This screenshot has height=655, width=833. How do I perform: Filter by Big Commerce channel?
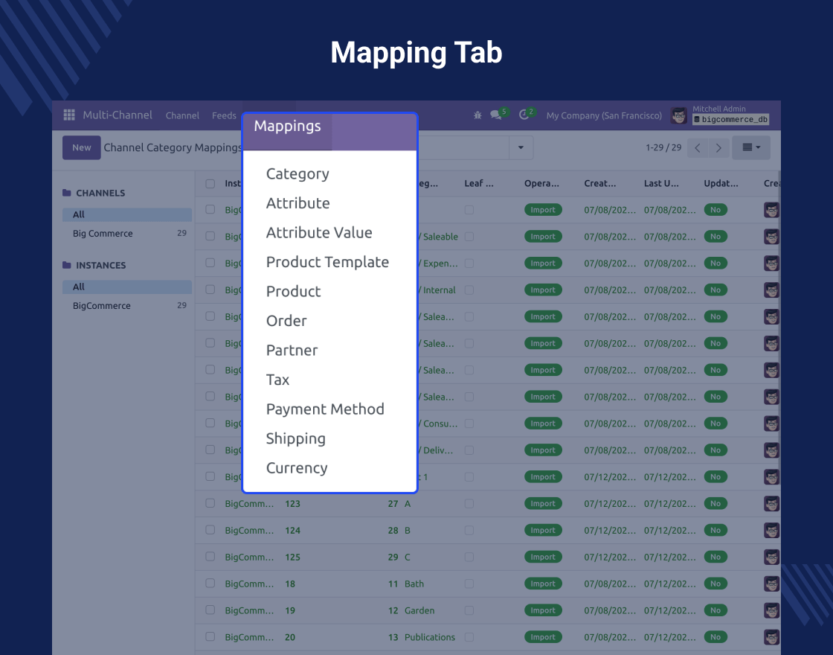pyautogui.click(x=127, y=234)
